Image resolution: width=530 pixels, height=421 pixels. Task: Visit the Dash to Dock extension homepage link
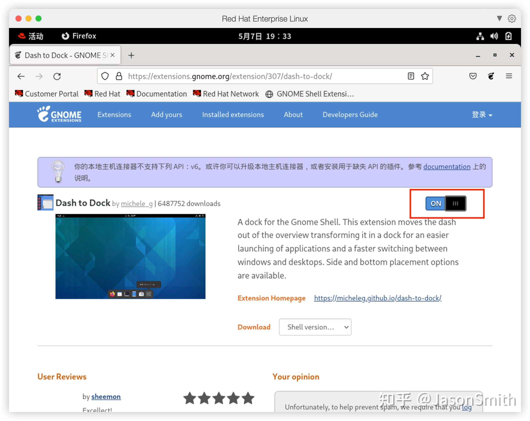coord(377,298)
